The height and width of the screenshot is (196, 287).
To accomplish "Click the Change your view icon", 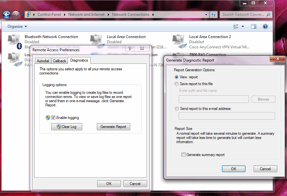I will 236,26.
